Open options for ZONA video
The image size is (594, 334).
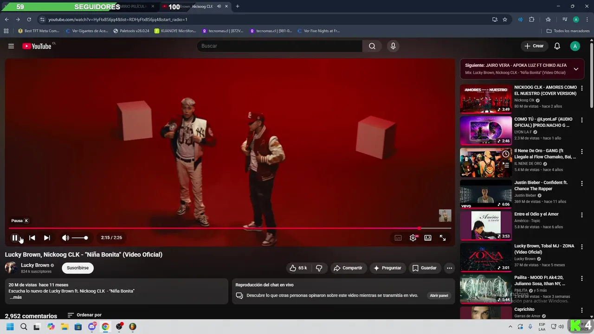pyautogui.click(x=582, y=247)
